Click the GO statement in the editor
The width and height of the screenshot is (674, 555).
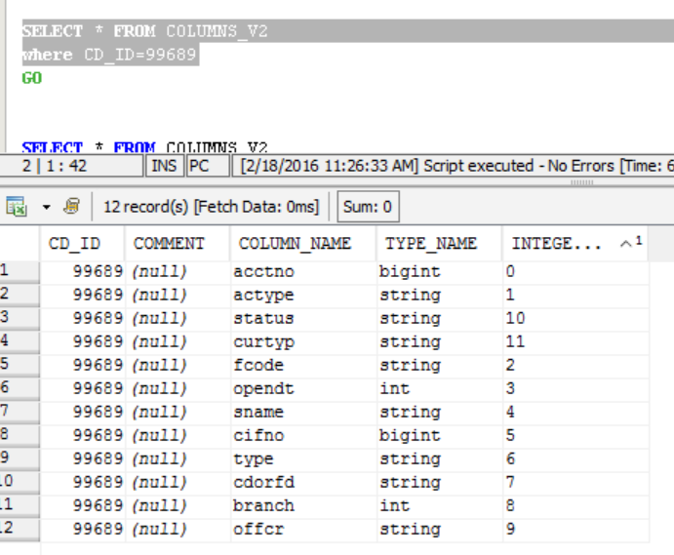(32, 78)
